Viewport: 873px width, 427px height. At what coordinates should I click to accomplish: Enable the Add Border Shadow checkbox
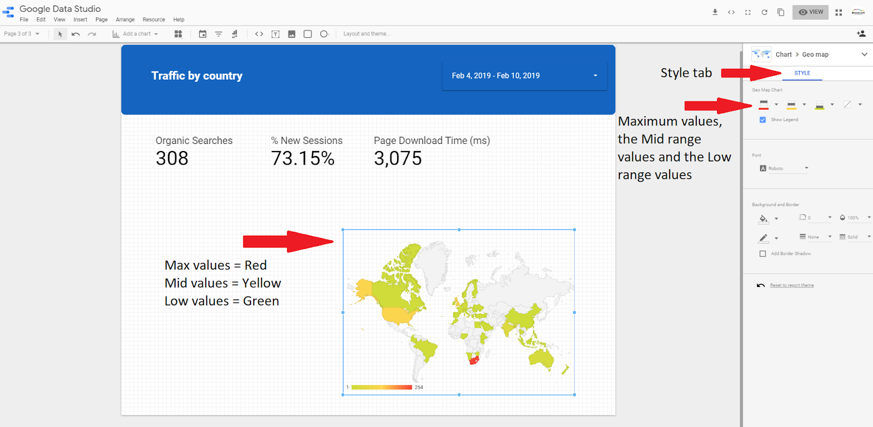pos(763,254)
